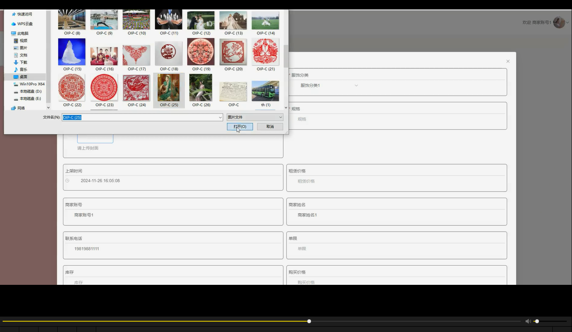Click the 上架时间 date field
The width and height of the screenshot is (572, 332).
point(173,181)
